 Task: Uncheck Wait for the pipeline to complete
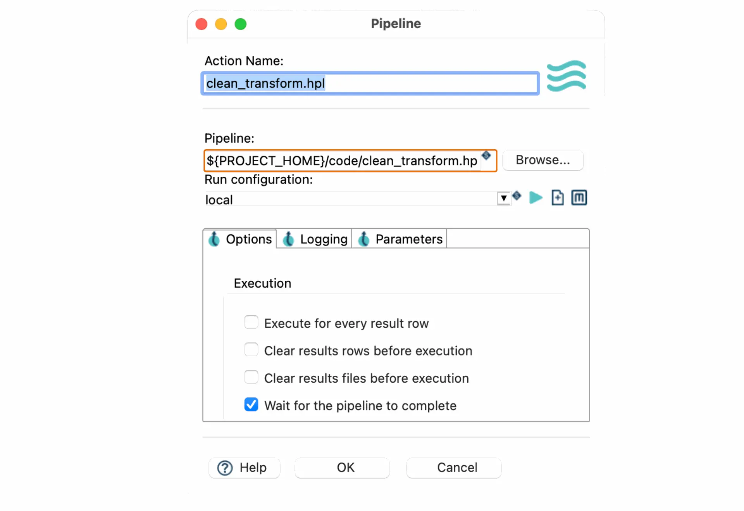[251, 405]
